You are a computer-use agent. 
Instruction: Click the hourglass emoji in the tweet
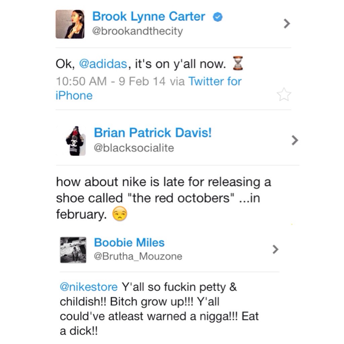[238, 64]
